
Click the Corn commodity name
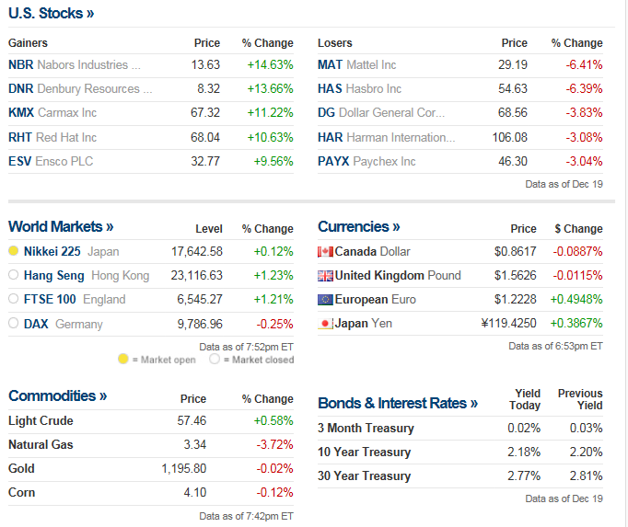point(21,493)
